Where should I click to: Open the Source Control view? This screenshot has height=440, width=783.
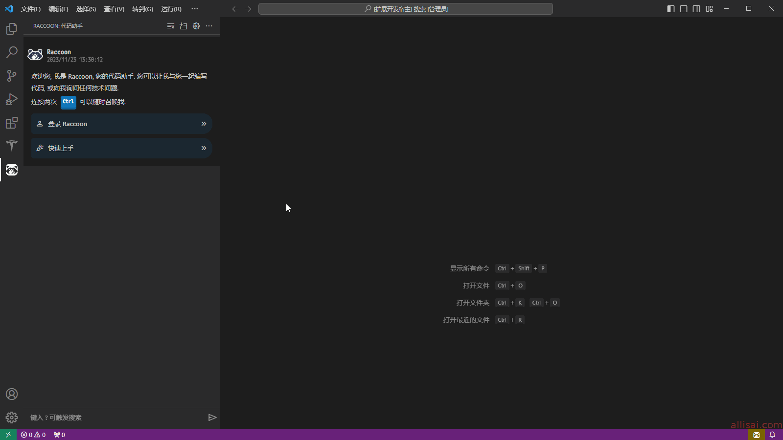tap(12, 76)
